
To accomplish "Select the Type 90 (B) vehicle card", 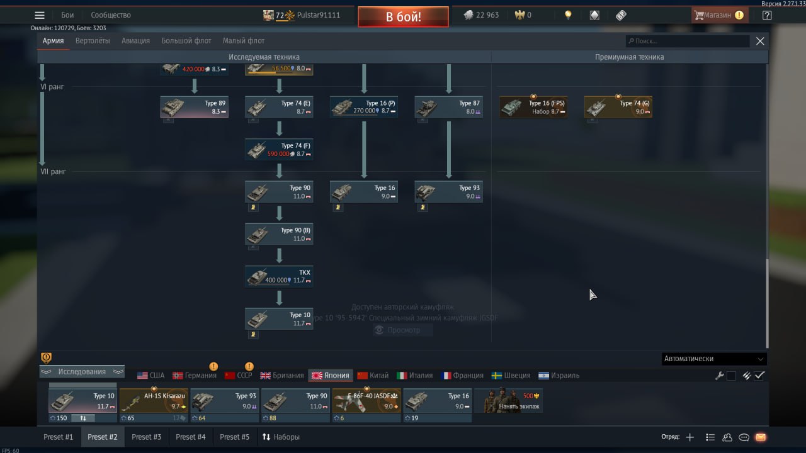I will (x=279, y=234).
